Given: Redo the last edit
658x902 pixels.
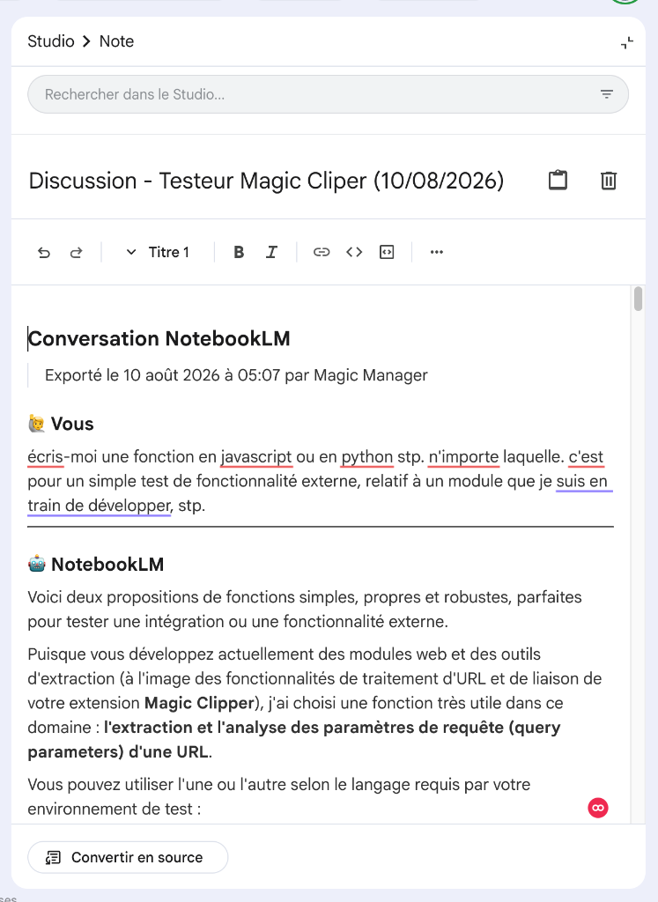Looking at the screenshot, I should click(76, 253).
